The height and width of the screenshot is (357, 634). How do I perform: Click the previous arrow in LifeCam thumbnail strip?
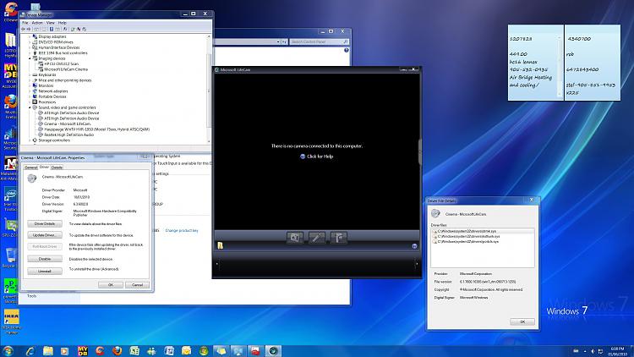point(216,264)
